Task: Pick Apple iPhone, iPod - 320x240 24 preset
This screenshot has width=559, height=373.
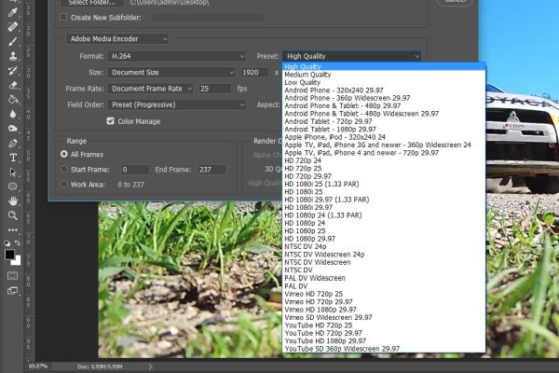Action: point(384,137)
